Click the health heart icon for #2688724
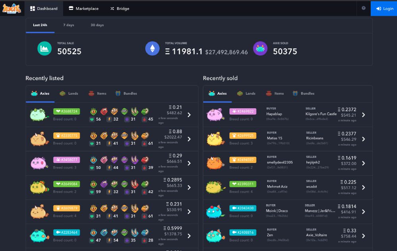The image size is (397, 251). click(x=92, y=119)
